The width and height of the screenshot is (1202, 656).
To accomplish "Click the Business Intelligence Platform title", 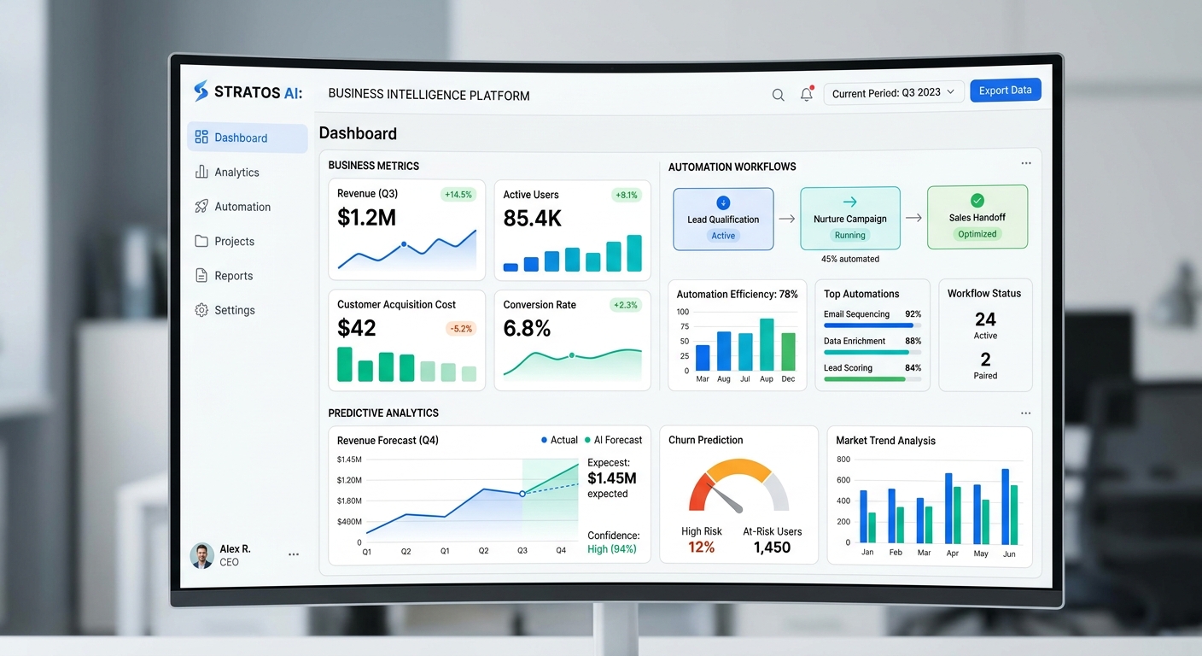I will coord(429,95).
